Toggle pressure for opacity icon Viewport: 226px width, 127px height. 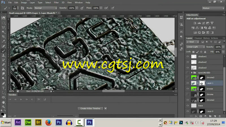coord(82,8)
